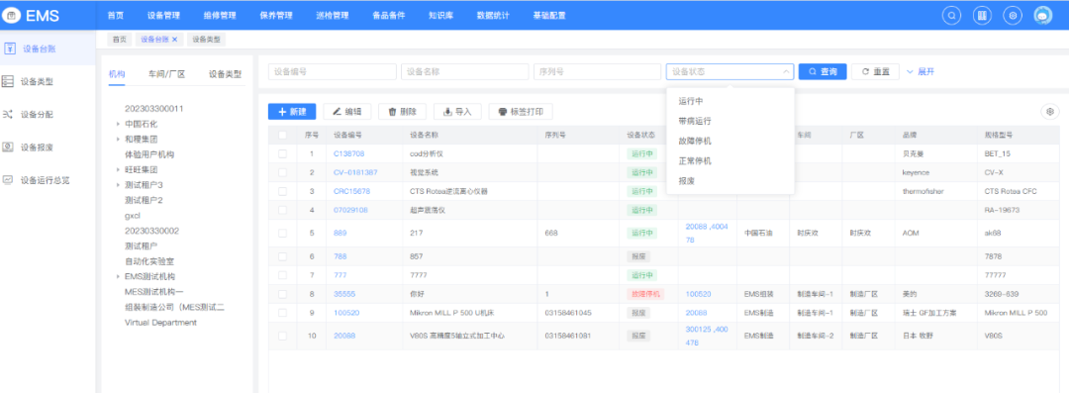Check the row for device 35555

coord(282,294)
